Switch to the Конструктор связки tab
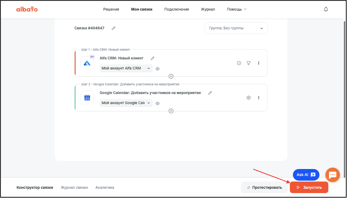 35,188
